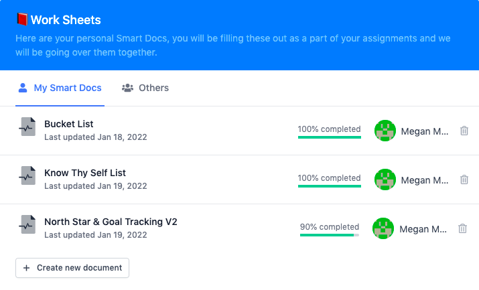Delete the Know Thy Self List document

click(x=464, y=179)
